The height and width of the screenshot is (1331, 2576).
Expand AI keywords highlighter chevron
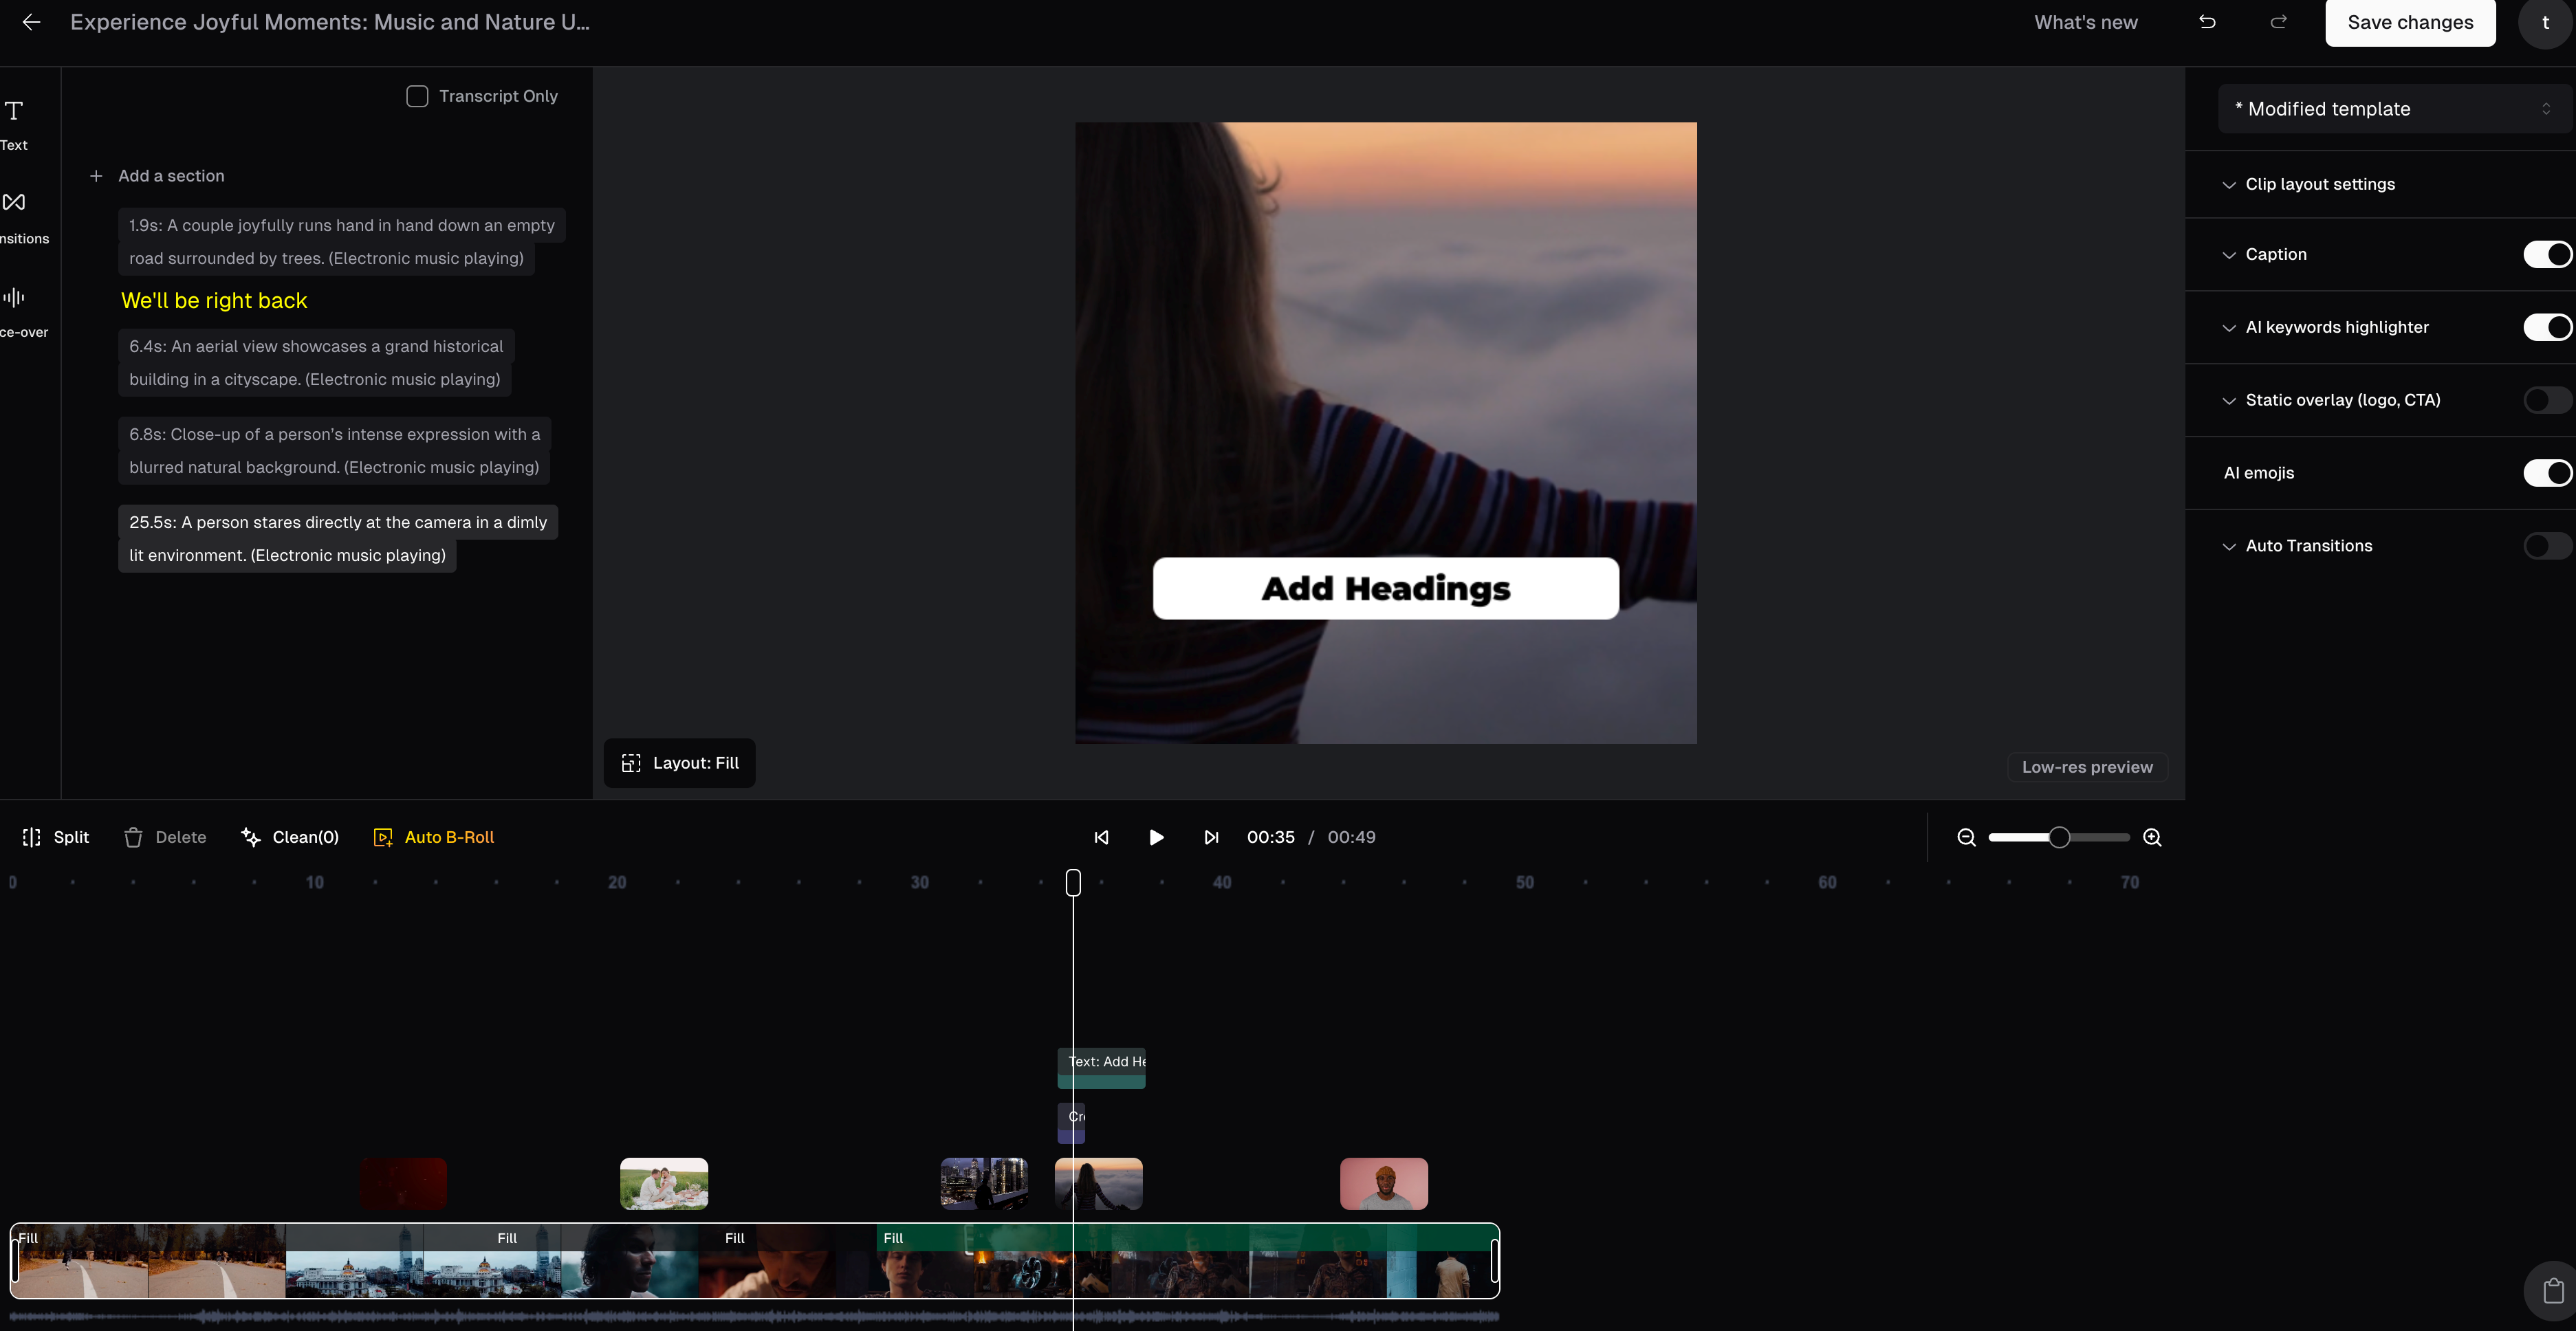tap(2229, 328)
